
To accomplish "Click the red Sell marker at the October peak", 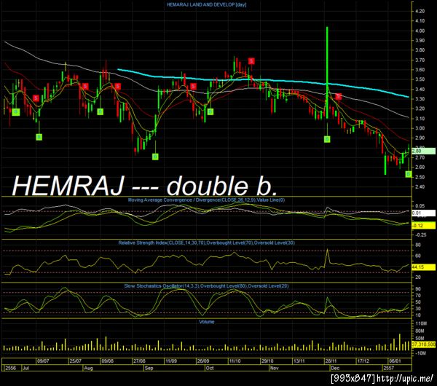I will pyautogui.click(x=251, y=61).
